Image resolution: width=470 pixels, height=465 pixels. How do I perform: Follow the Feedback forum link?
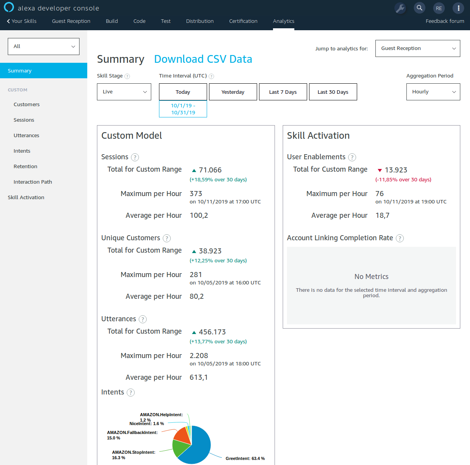(445, 21)
